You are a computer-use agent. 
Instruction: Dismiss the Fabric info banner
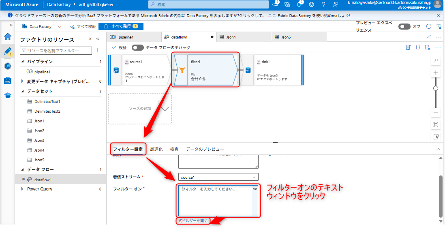(x=438, y=15)
